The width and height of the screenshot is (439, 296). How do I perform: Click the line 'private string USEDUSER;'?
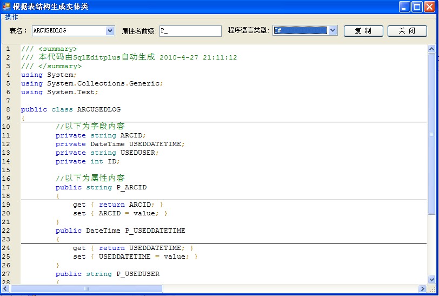coord(107,153)
